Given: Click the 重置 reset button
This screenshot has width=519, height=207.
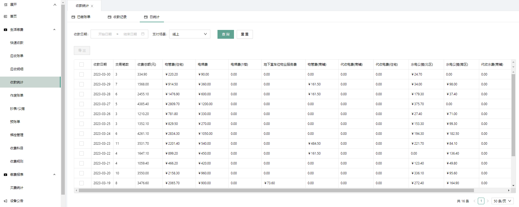Looking at the screenshot, I should click(x=245, y=34).
